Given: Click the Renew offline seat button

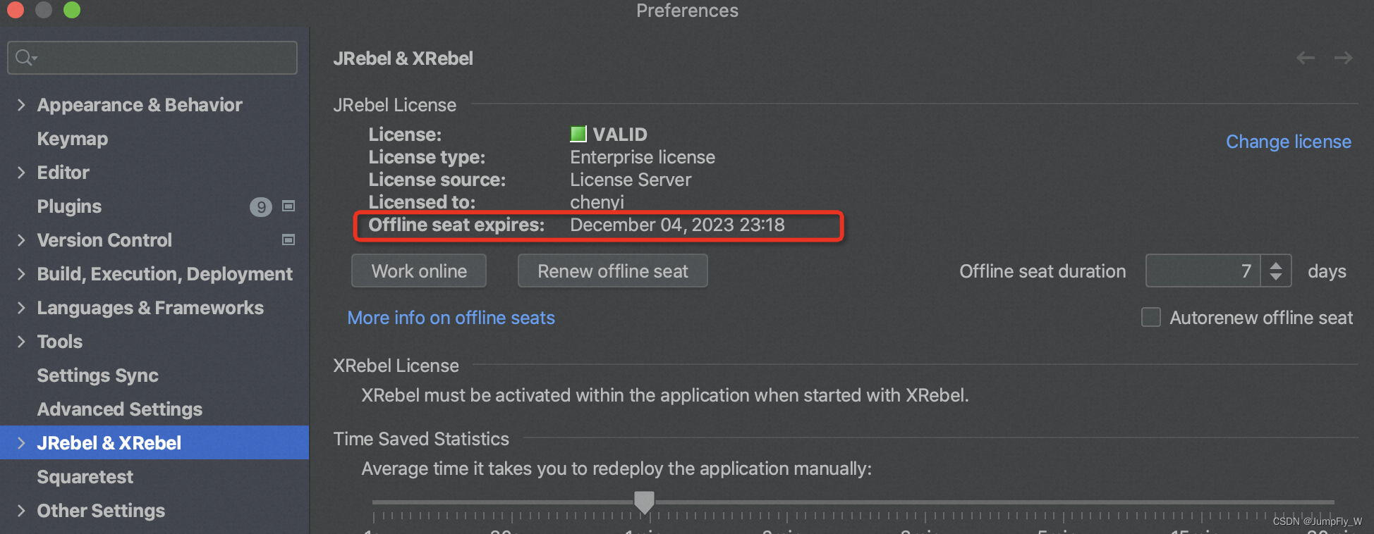Looking at the screenshot, I should click(612, 271).
